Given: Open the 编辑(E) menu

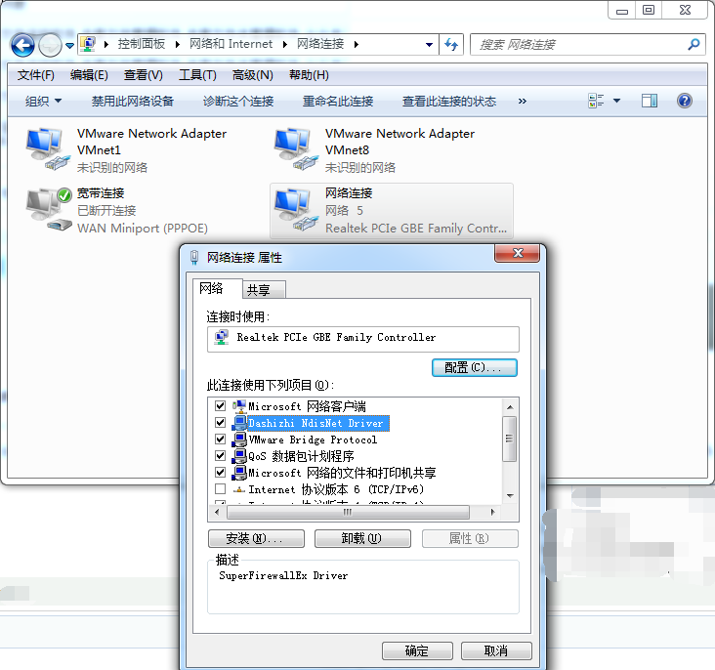Looking at the screenshot, I should [89, 75].
